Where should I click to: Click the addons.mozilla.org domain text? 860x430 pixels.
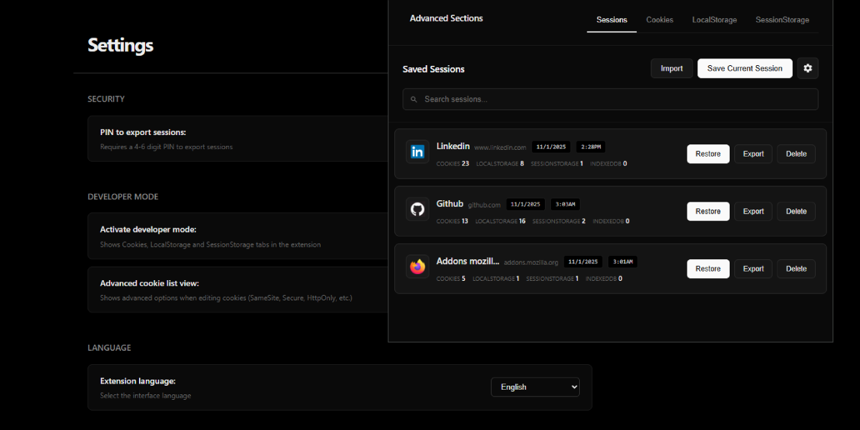coord(531,263)
